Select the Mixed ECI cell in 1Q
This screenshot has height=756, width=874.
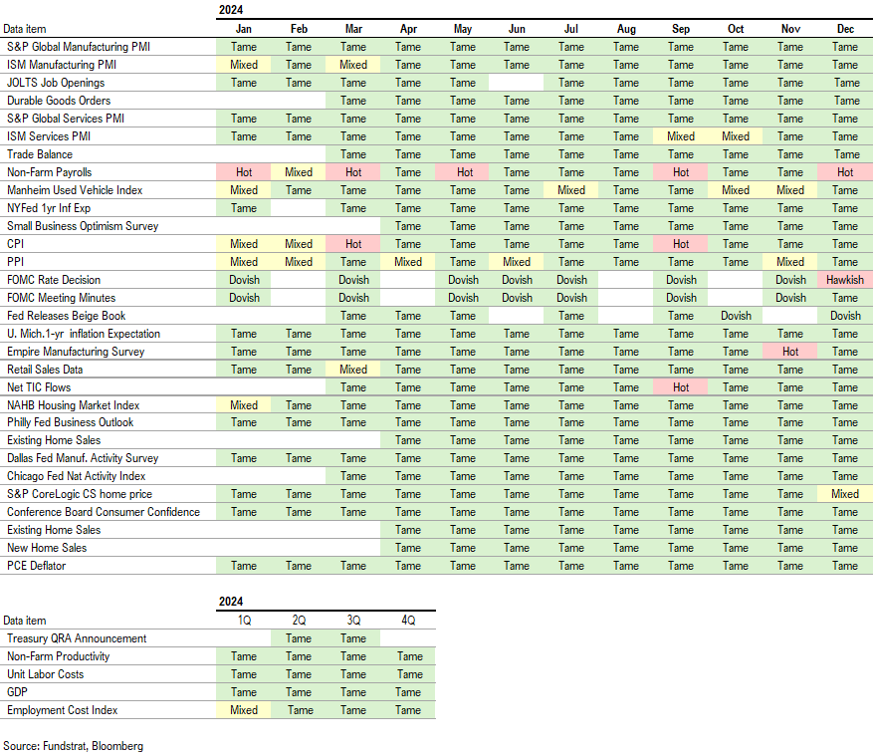pos(244,710)
